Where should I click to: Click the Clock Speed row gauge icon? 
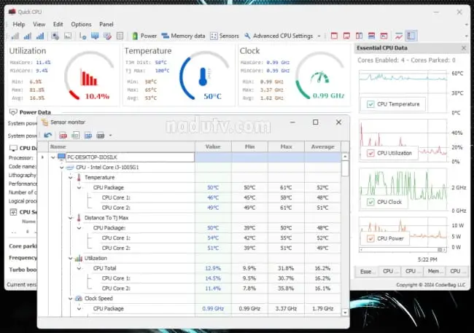click(x=79, y=299)
